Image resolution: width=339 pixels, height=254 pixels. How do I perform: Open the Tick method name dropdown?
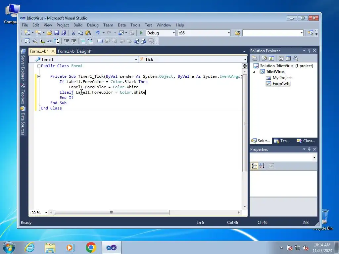click(245, 60)
